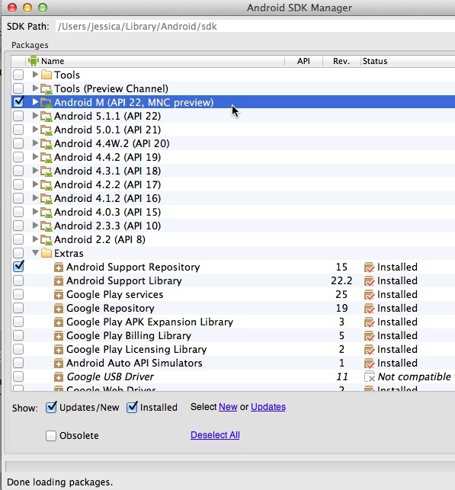The width and height of the screenshot is (455, 490).
Task: Enable the Obsolete checkbox
Action: [x=51, y=436]
